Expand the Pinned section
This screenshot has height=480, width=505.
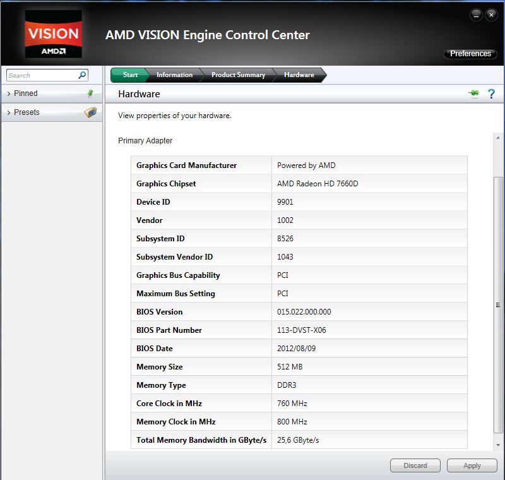coord(25,93)
